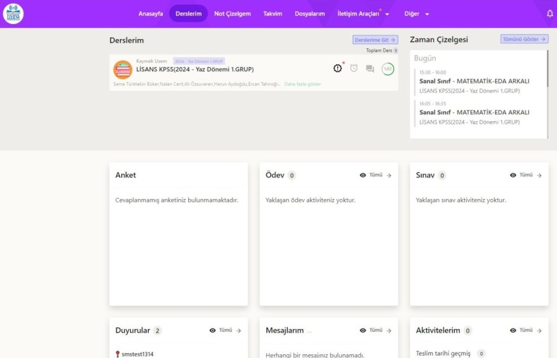Click the Kaymek UZEM logo
The height and width of the screenshot is (358, 557).
13,14
